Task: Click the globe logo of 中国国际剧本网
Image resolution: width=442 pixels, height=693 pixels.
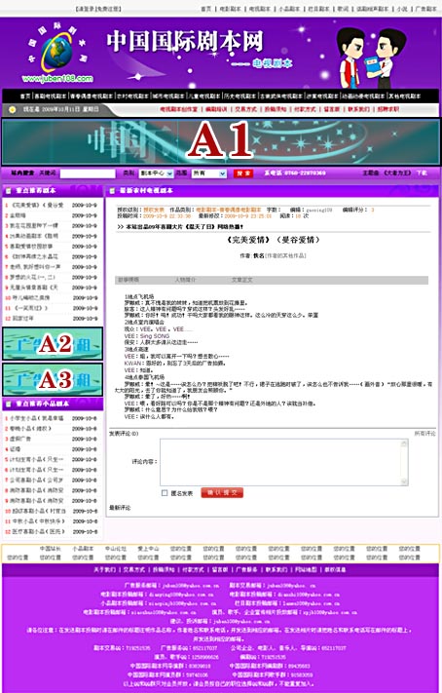Action: (57, 52)
